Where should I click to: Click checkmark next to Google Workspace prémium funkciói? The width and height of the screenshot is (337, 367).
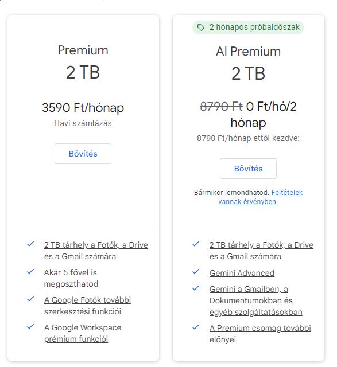click(30, 326)
